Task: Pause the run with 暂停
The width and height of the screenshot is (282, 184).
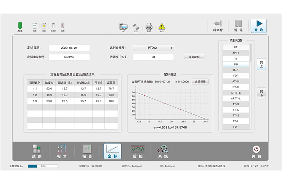Action: tap(238, 26)
